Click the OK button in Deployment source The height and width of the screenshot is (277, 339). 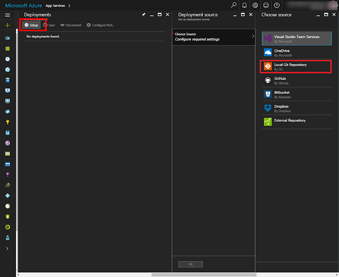tap(191, 264)
